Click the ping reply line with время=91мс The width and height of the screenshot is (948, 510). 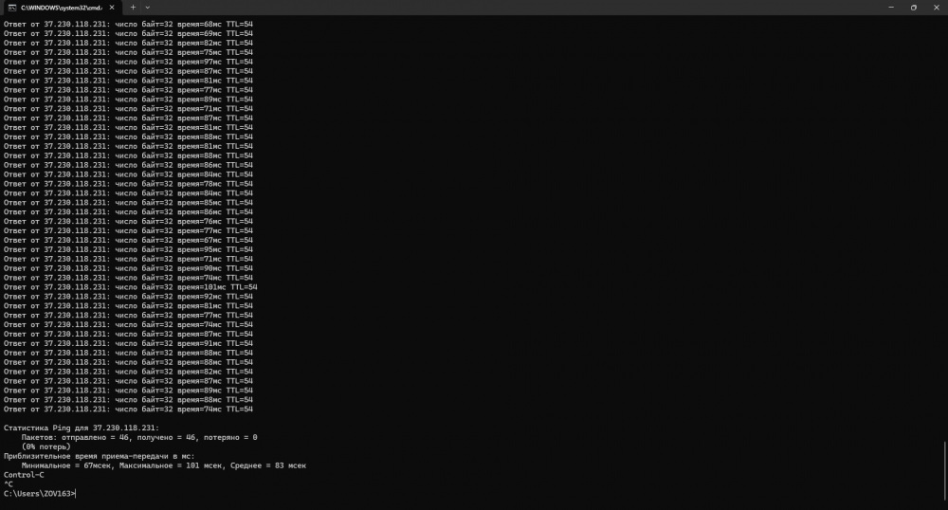tap(128, 343)
